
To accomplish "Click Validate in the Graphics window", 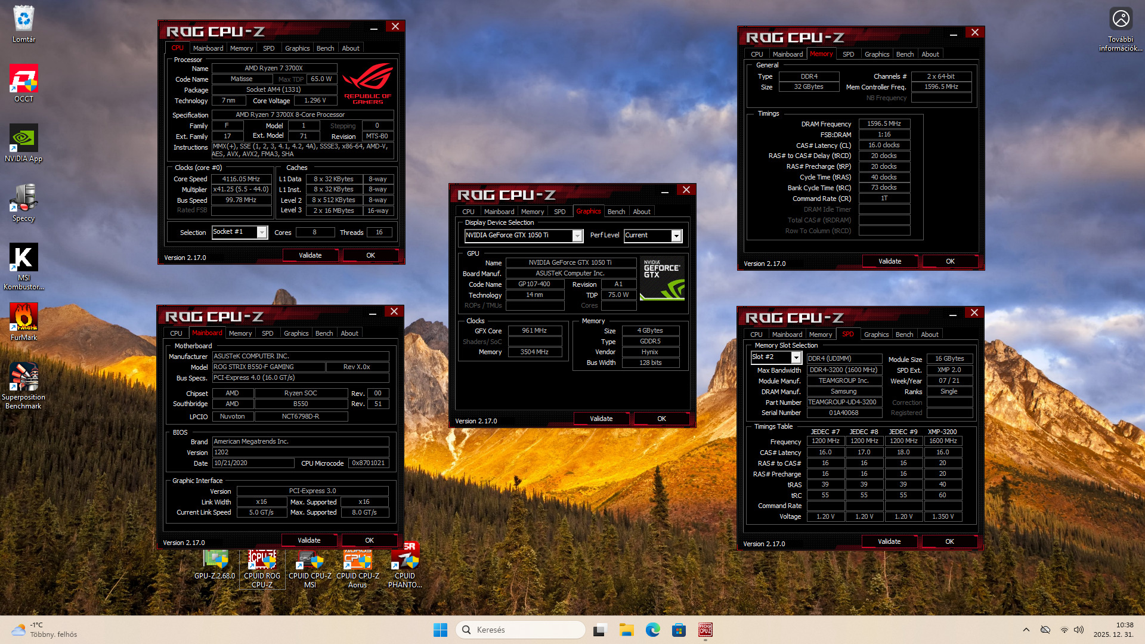I will coord(601,419).
